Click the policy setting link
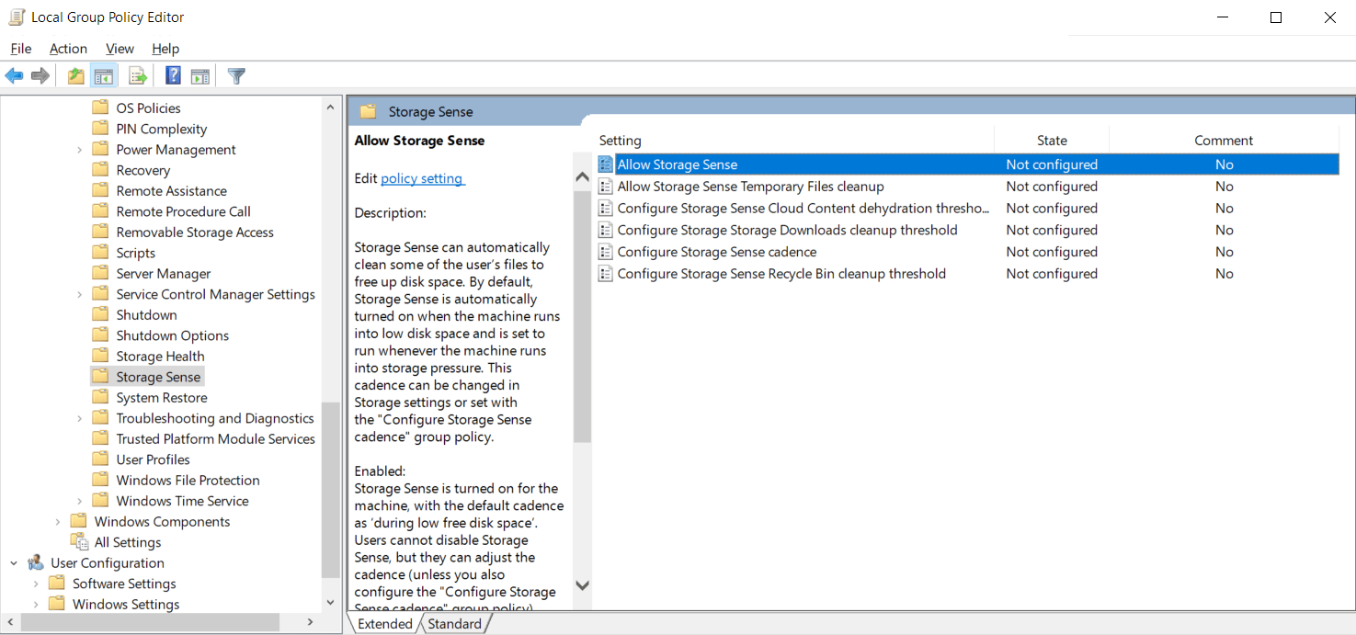 coord(422,178)
